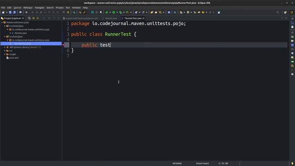Switch to the Runner.java editor tab
Screen dimensions: 295x166
point(110,18)
